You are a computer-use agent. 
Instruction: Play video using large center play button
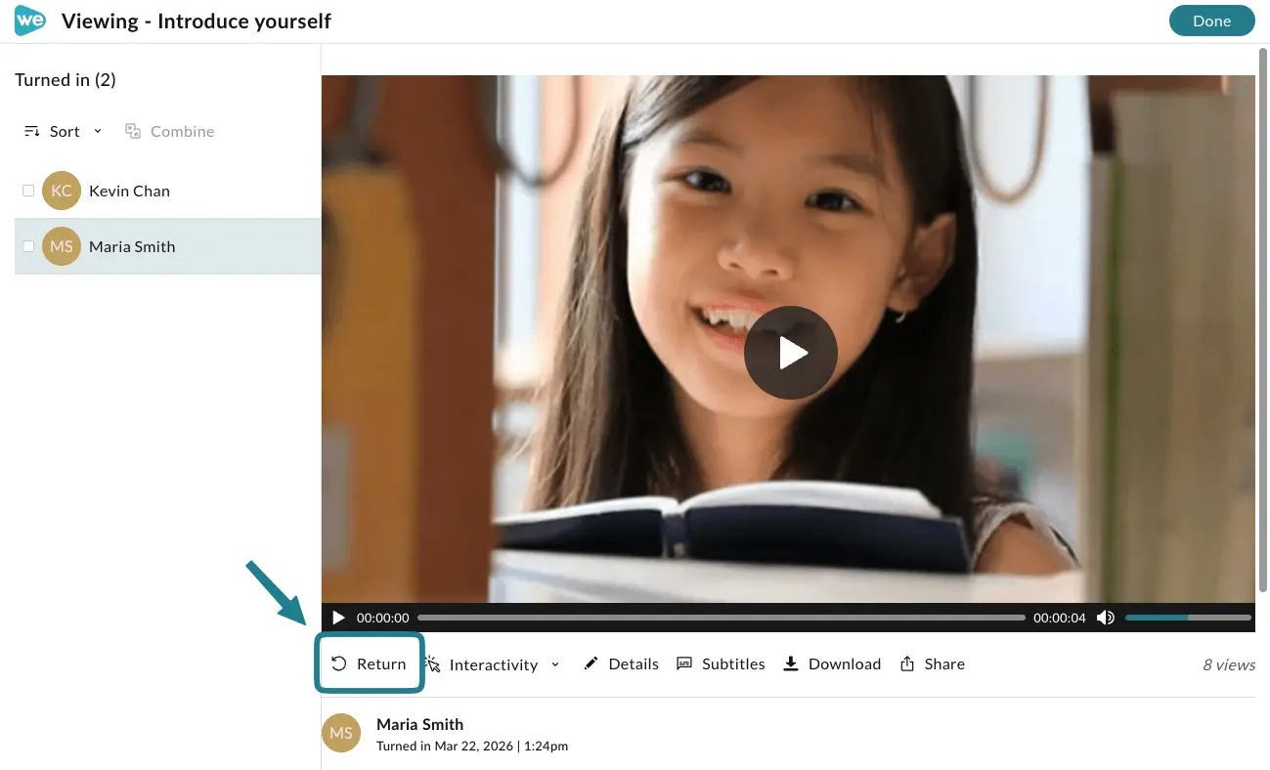(x=791, y=353)
